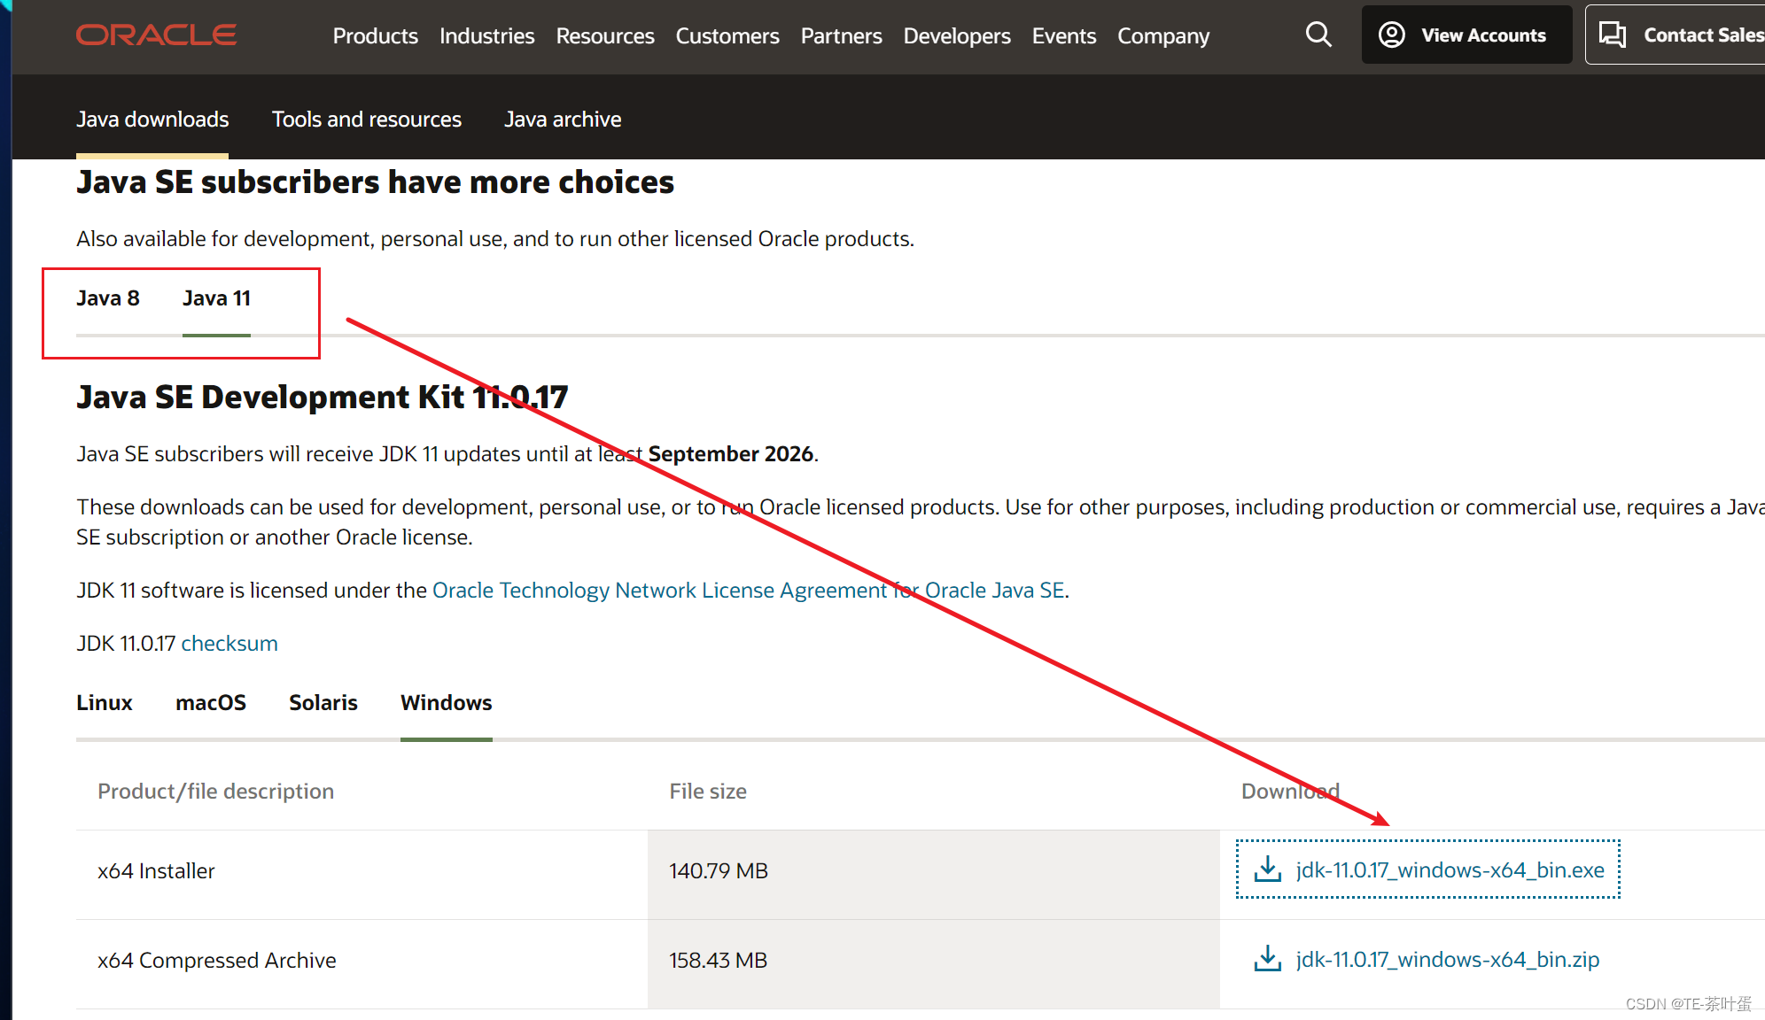1765x1020 pixels.
Task: Click the x64 Compressed Archive description cell
Action: [362, 963]
